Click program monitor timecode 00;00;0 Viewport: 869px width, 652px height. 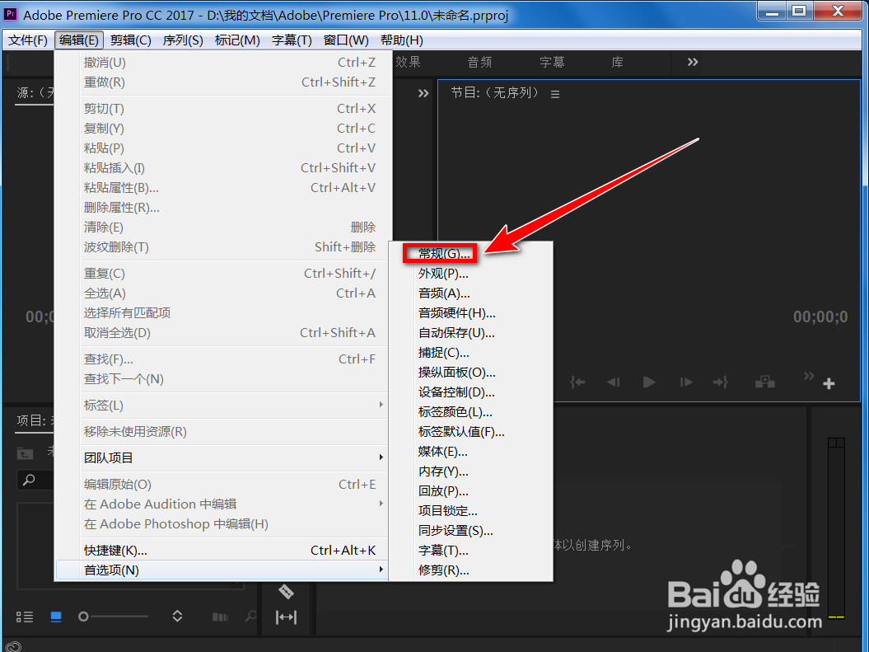tap(820, 317)
